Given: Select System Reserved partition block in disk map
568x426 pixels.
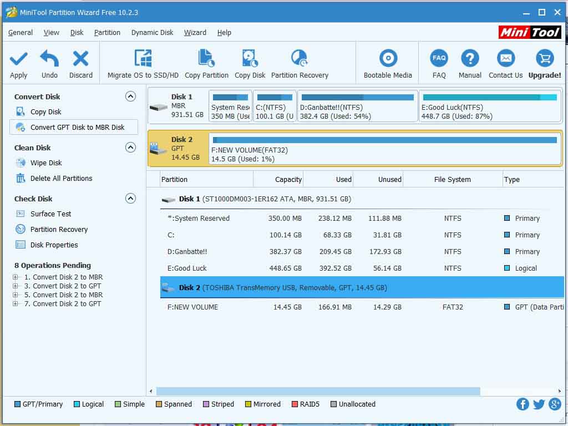Looking at the screenshot, I should click(230, 106).
